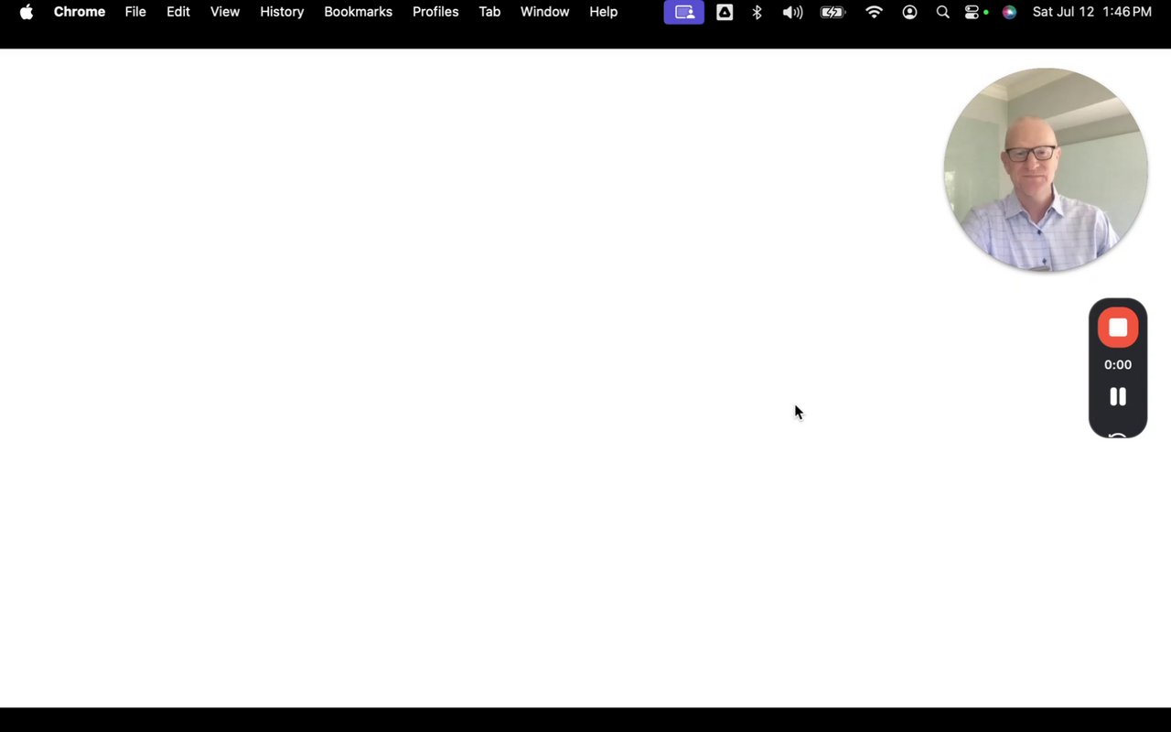Open the Apple menu
The image size is (1171, 732).
pos(27,12)
